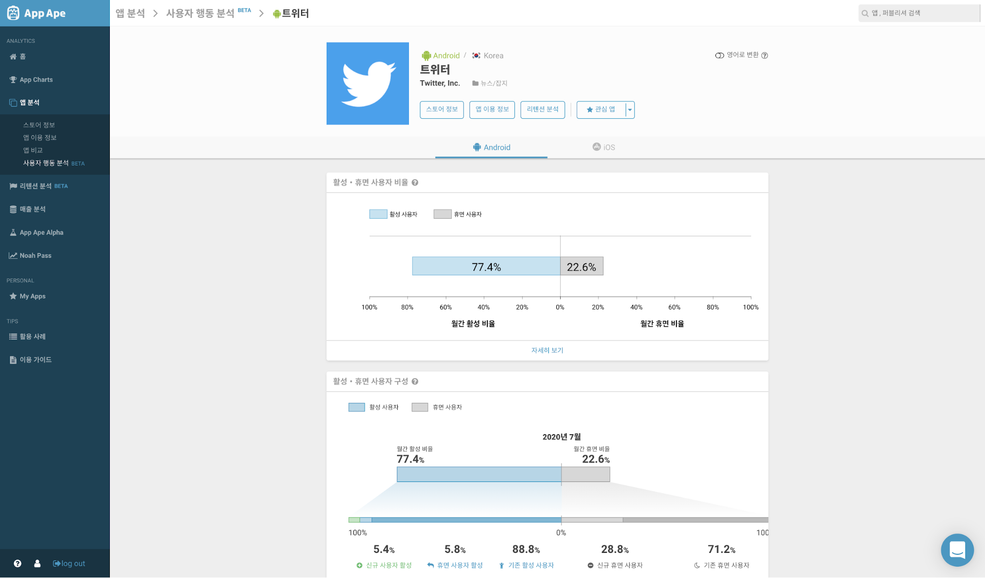Screen dimensions: 985x578
Task: Switch to the iOS tab
Action: pyautogui.click(x=604, y=147)
